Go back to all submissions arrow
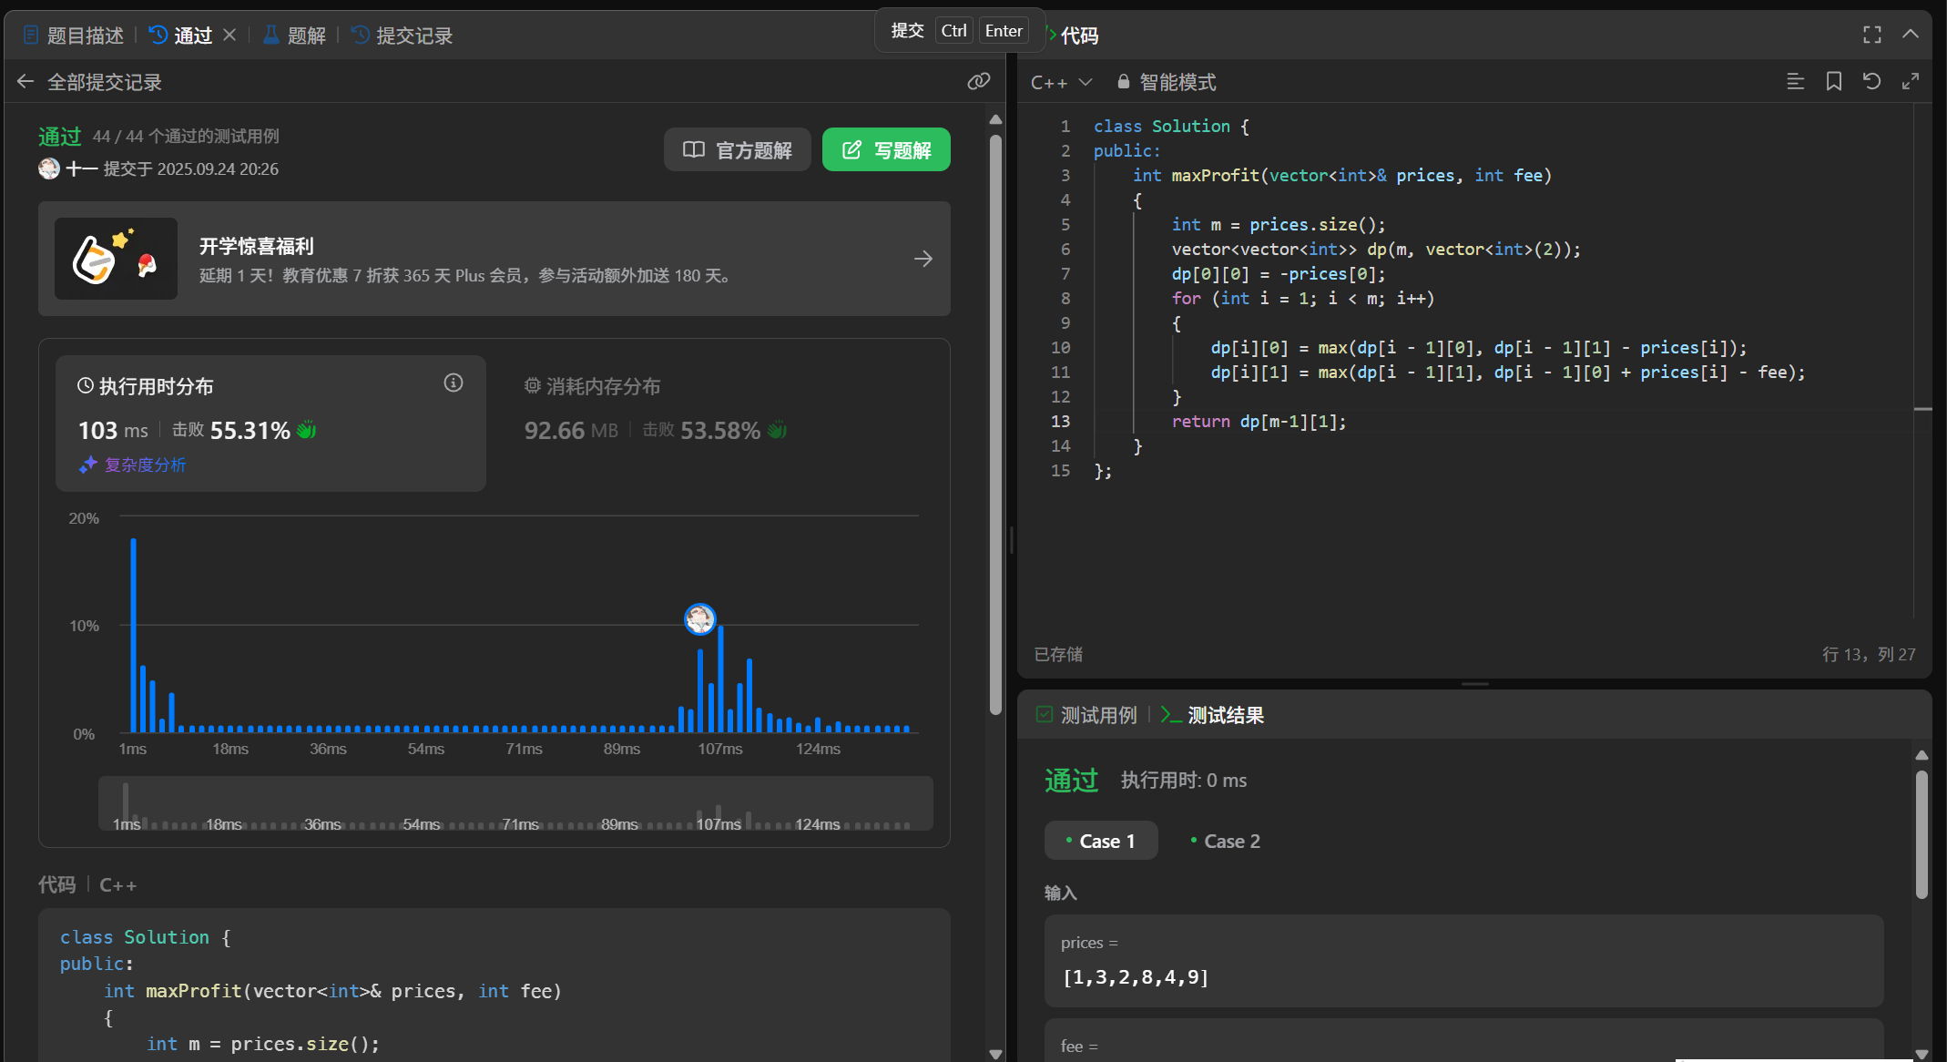This screenshot has height=1062, width=1947. click(x=25, y=82)
